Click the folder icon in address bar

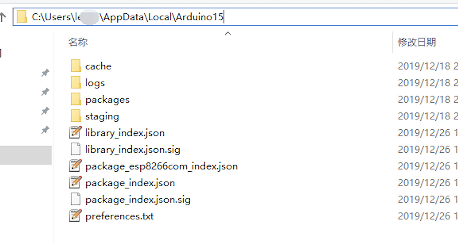click(x=22, y=17)
